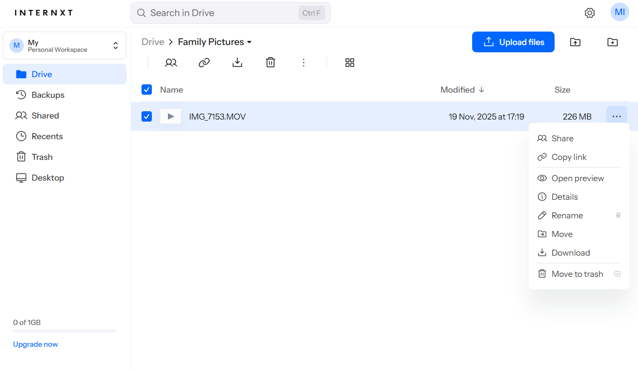Select the Download icon above the file list

point(237,62)
